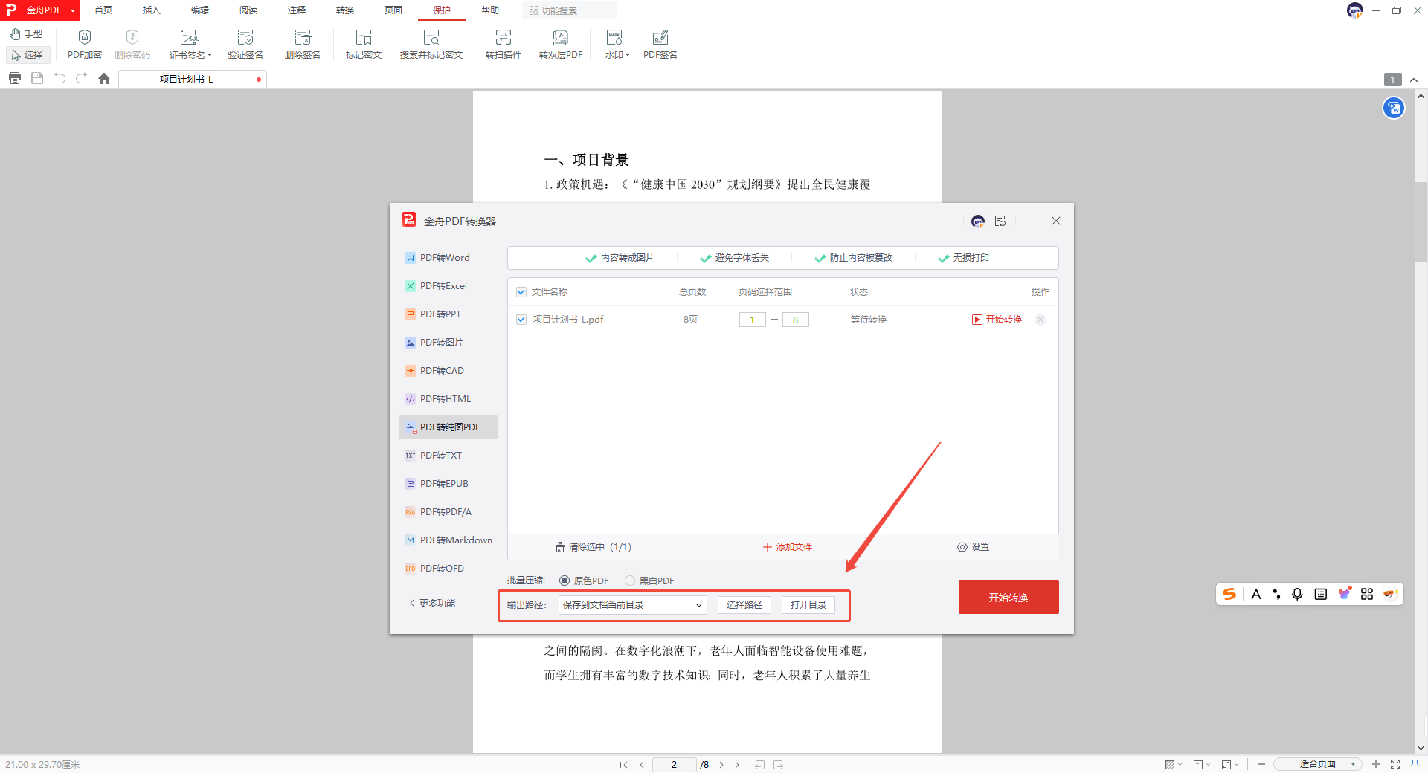The width and height of the screenshot is (1428, 773).
Task: Click the 打开目录 button
Action: (x=808, y=605)
